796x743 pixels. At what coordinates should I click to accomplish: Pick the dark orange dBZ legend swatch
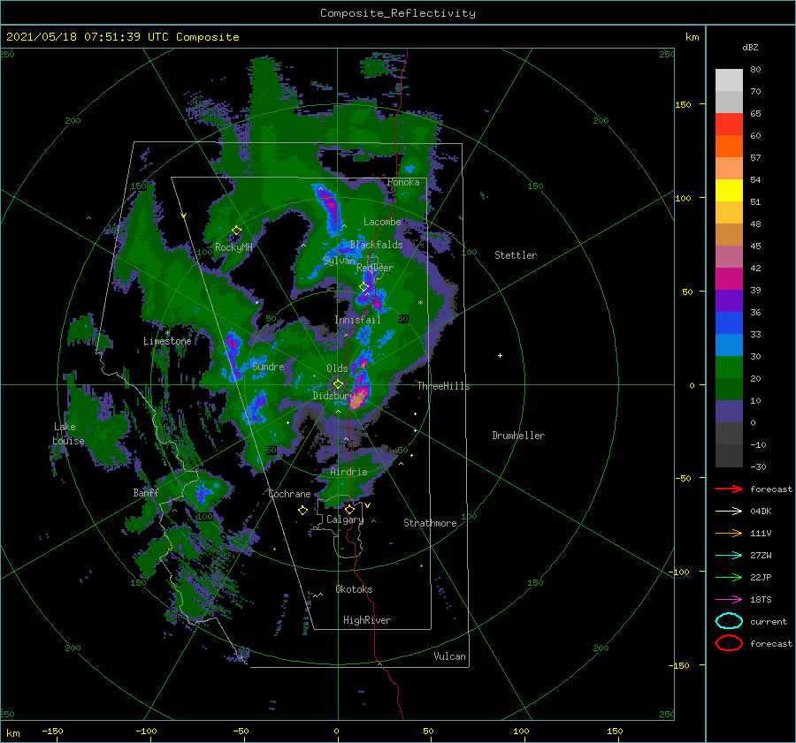click(729, 146)
